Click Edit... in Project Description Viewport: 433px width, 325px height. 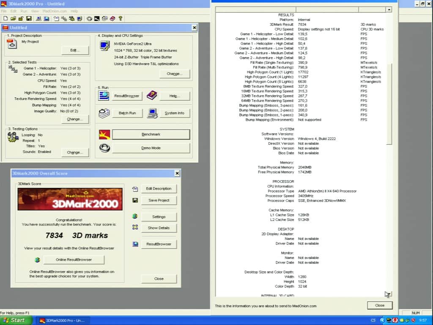[x=75, y=50]
